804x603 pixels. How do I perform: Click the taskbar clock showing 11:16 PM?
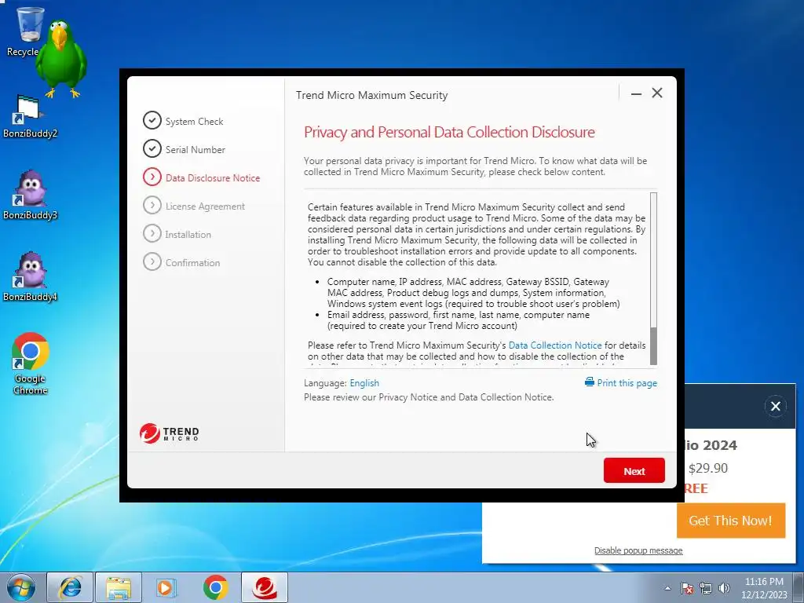pyautogui.click(x=764, y=587)
